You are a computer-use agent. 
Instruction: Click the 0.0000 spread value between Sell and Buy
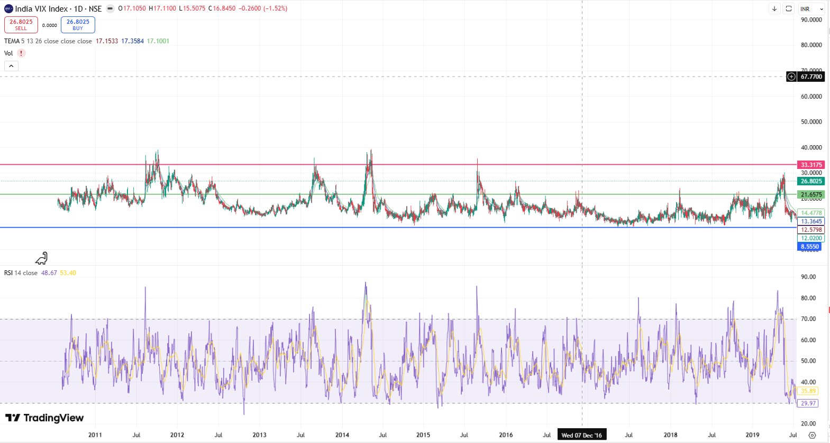click(x=50, y=25)
